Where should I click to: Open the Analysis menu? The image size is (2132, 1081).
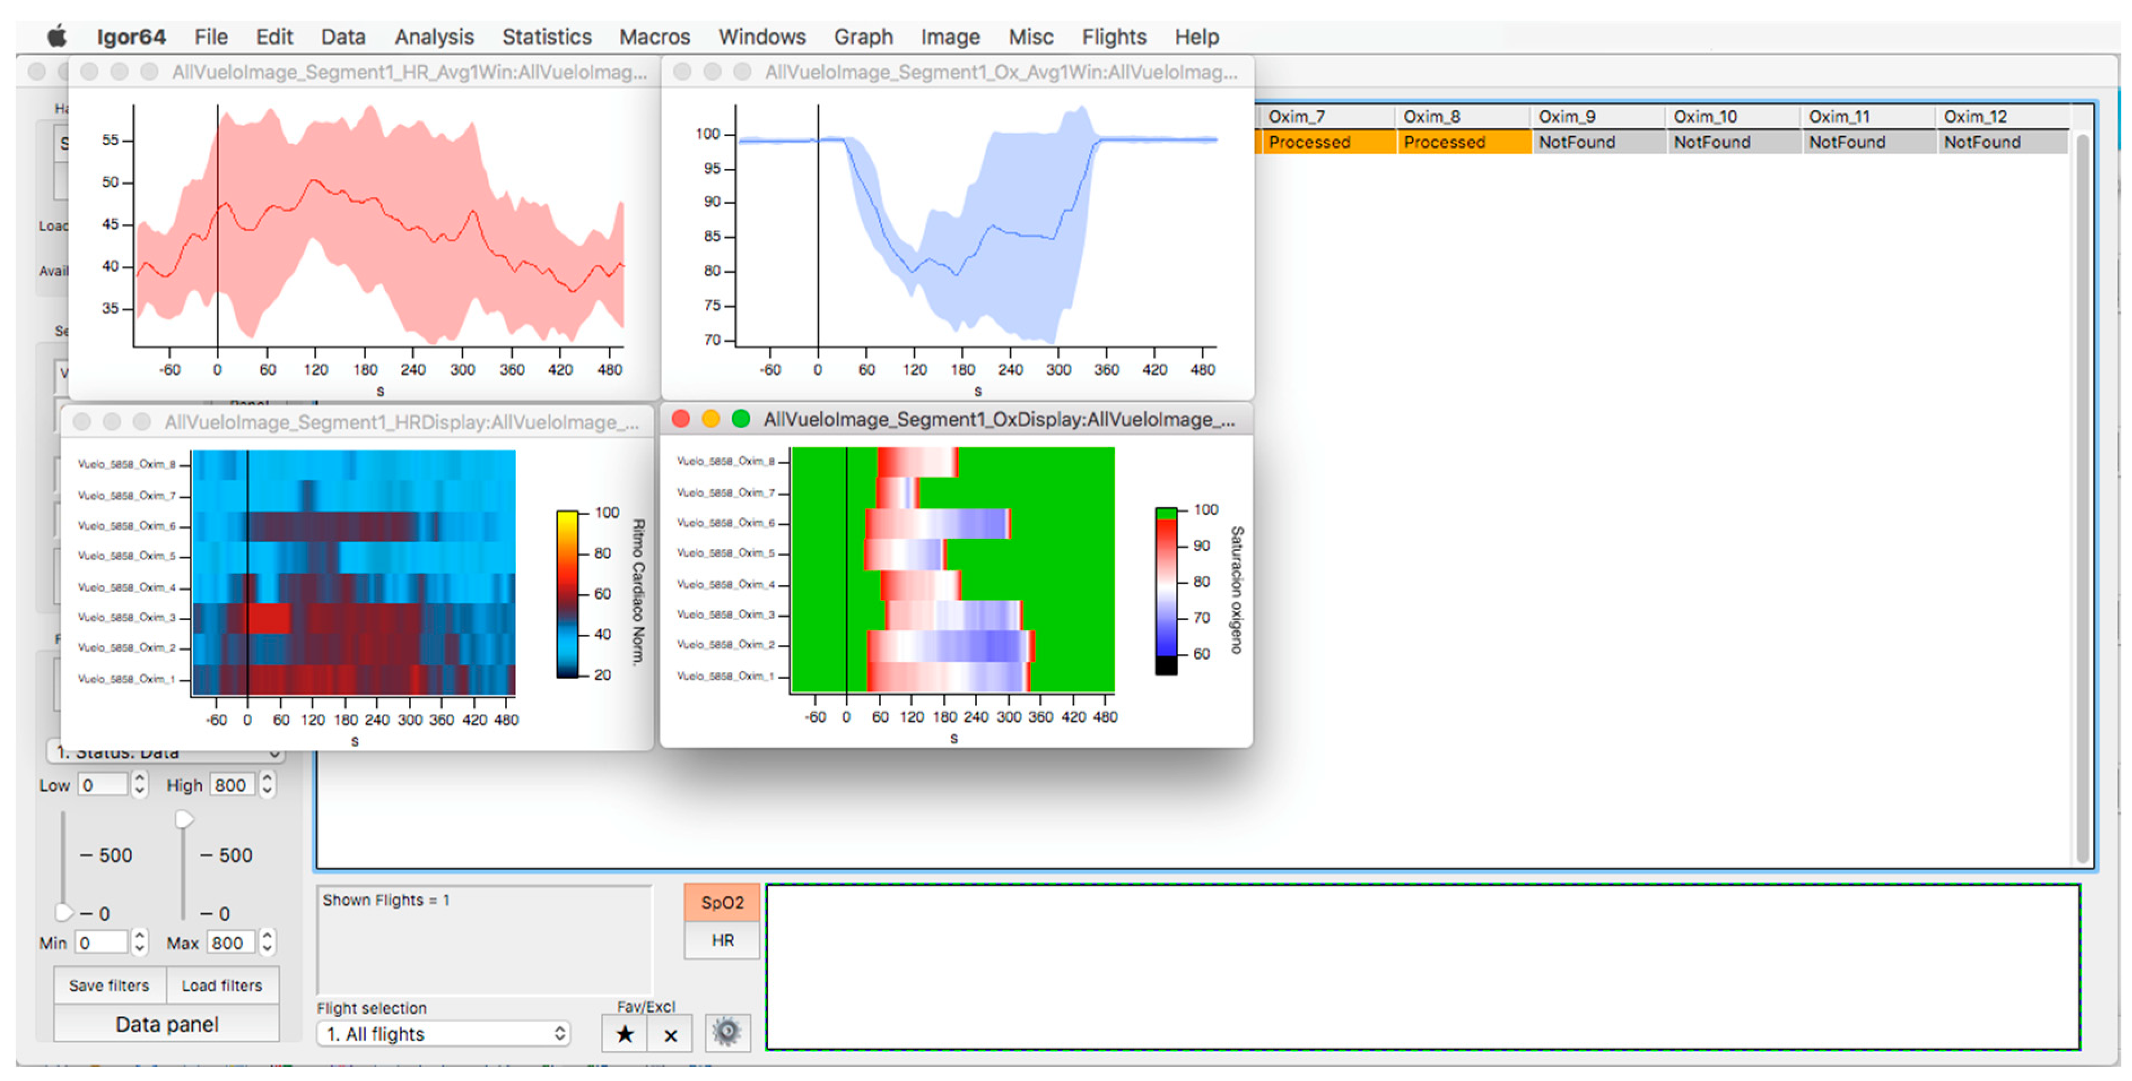(434, 36)
